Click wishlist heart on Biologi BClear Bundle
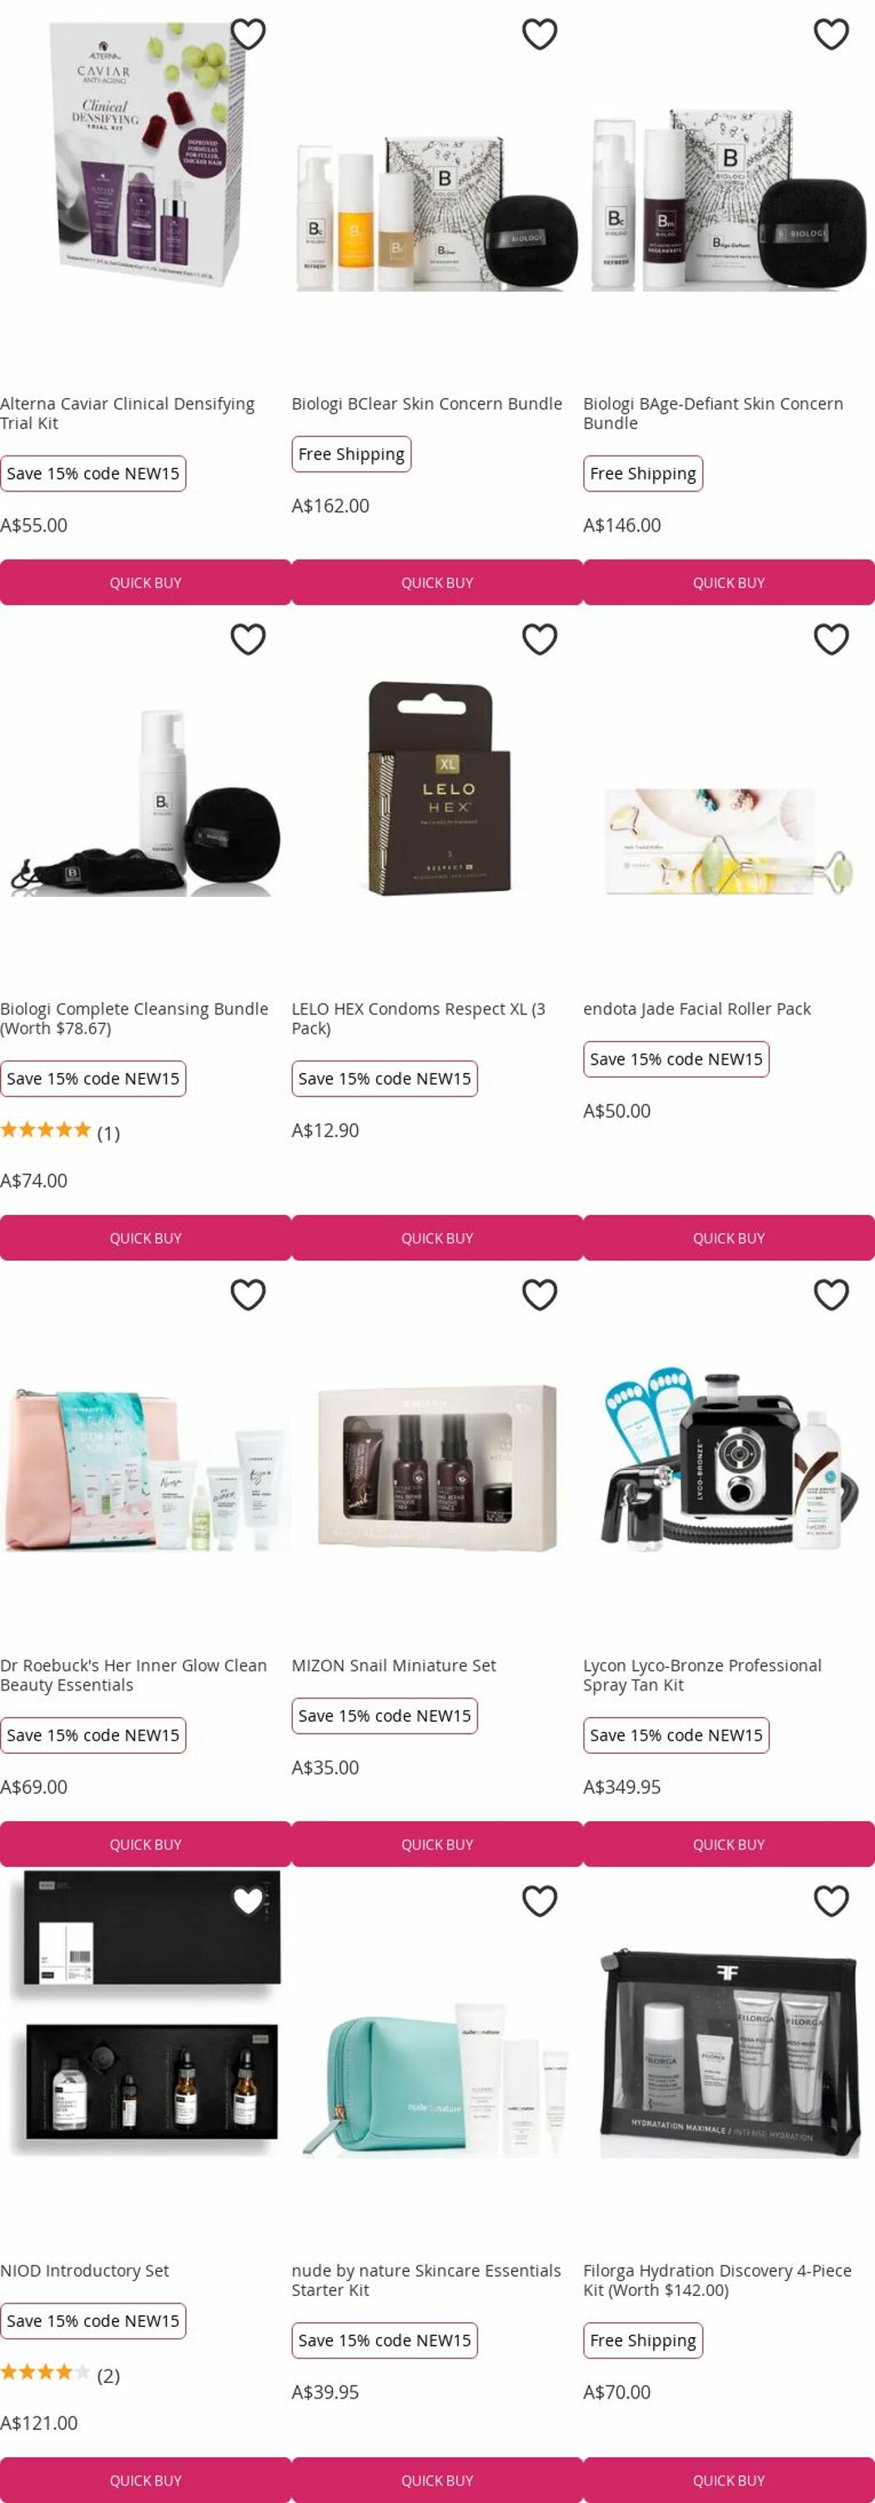 click(539, 34)
